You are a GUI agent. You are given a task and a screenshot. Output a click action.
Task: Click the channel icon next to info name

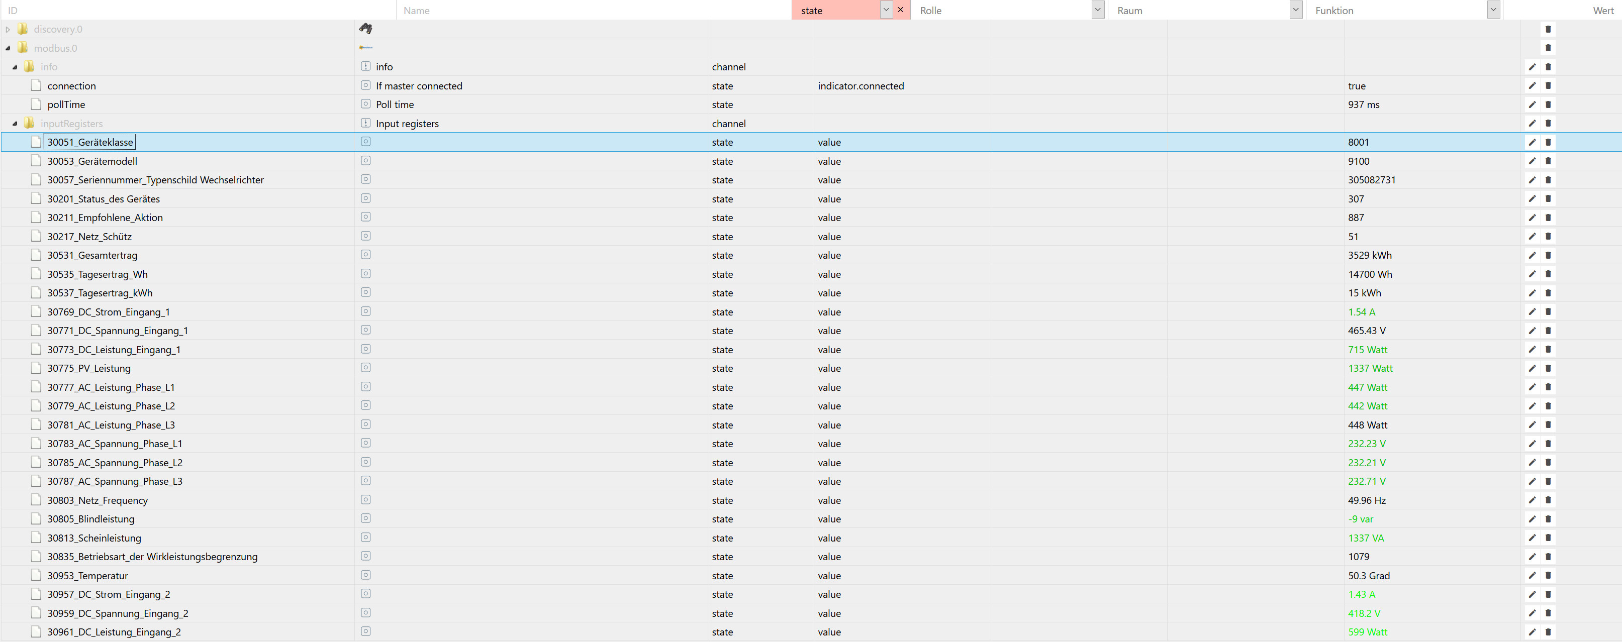[366, 66]
